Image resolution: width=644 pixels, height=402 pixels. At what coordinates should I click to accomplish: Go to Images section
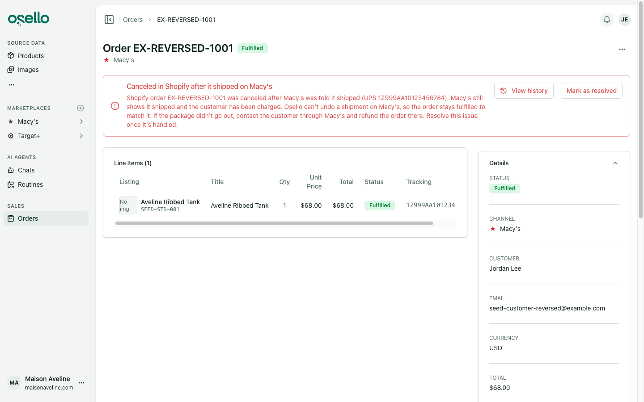point(46,70)
